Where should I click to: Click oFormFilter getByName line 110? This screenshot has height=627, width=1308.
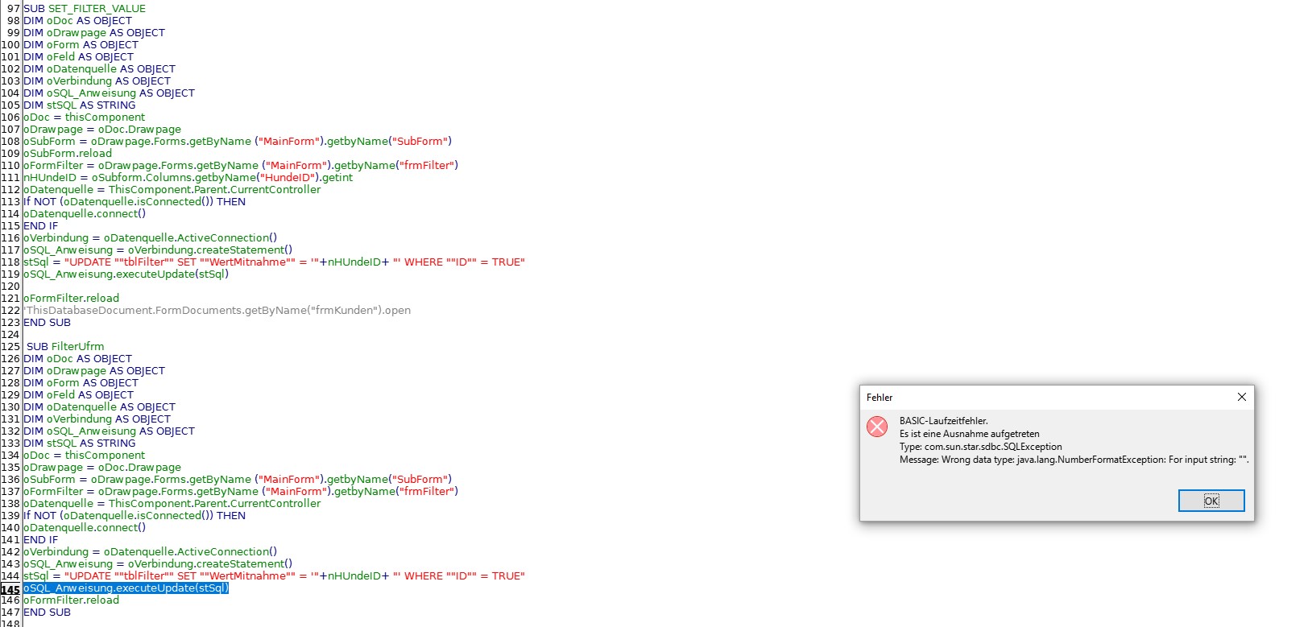pos(241,166)
